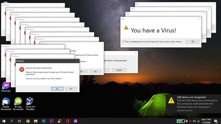This screenshot has width=221, height=124.
Task: Click 'Are you sure you want to run Disk Cleaner?'
Action: (x=44, y=79)
